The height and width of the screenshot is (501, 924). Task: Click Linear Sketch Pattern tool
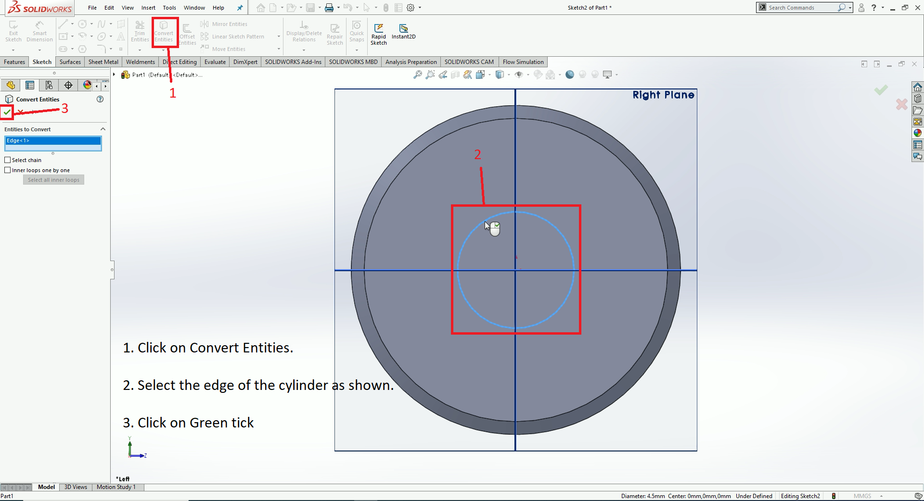pos(232,37)
